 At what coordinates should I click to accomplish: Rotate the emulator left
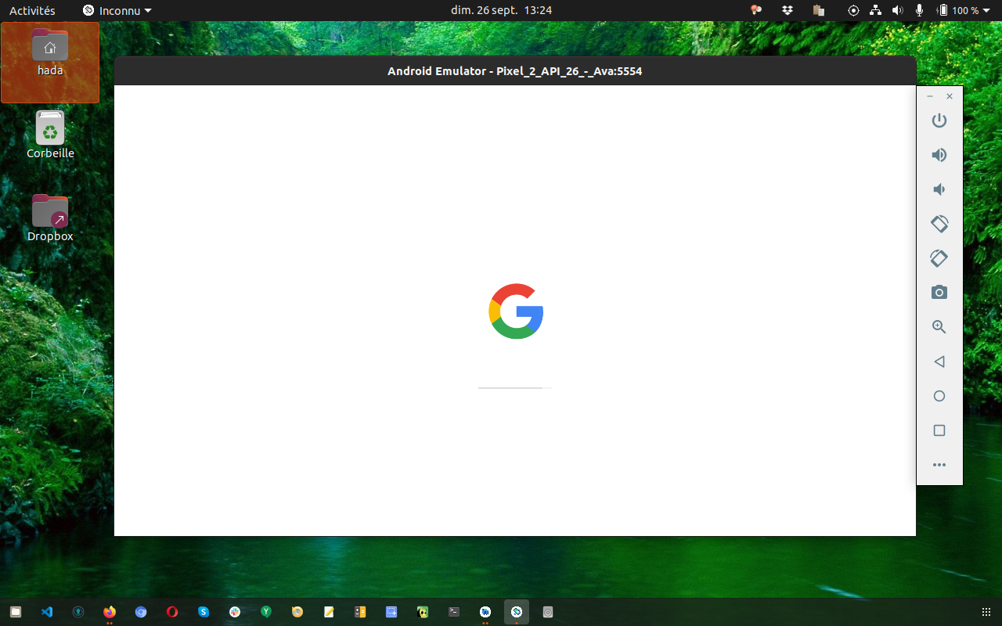click(939, 224)
